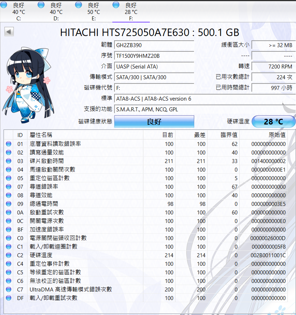Click status icon for attribute 01 row
This screenshot has height=315, width=296.
point(9,144)
